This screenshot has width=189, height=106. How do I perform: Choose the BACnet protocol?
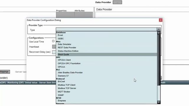coord(61,82)
